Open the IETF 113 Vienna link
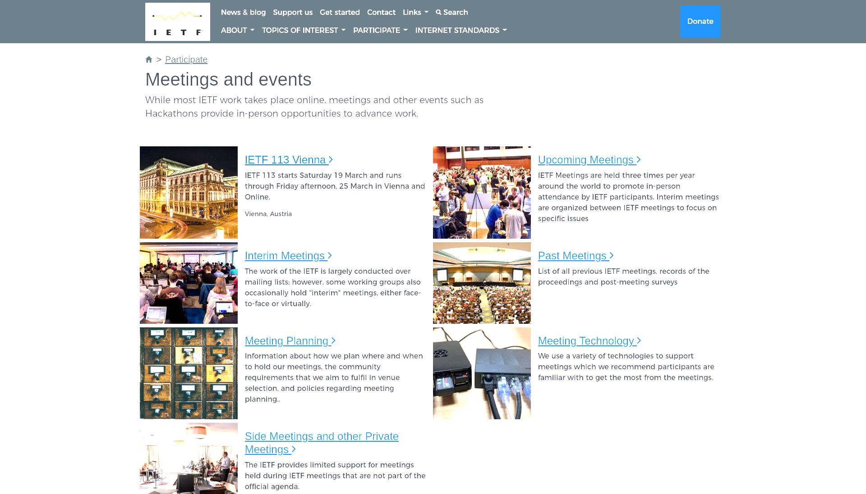Screen dimensions: 866x494 (x=289, y=160)
